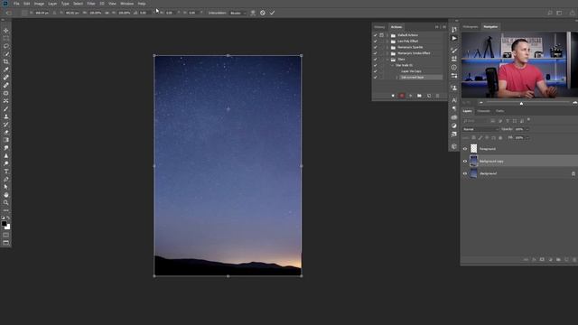578x325 pixels.
Task: Select the Foreground layer thumbnail
Action: (x=473, y=148)
